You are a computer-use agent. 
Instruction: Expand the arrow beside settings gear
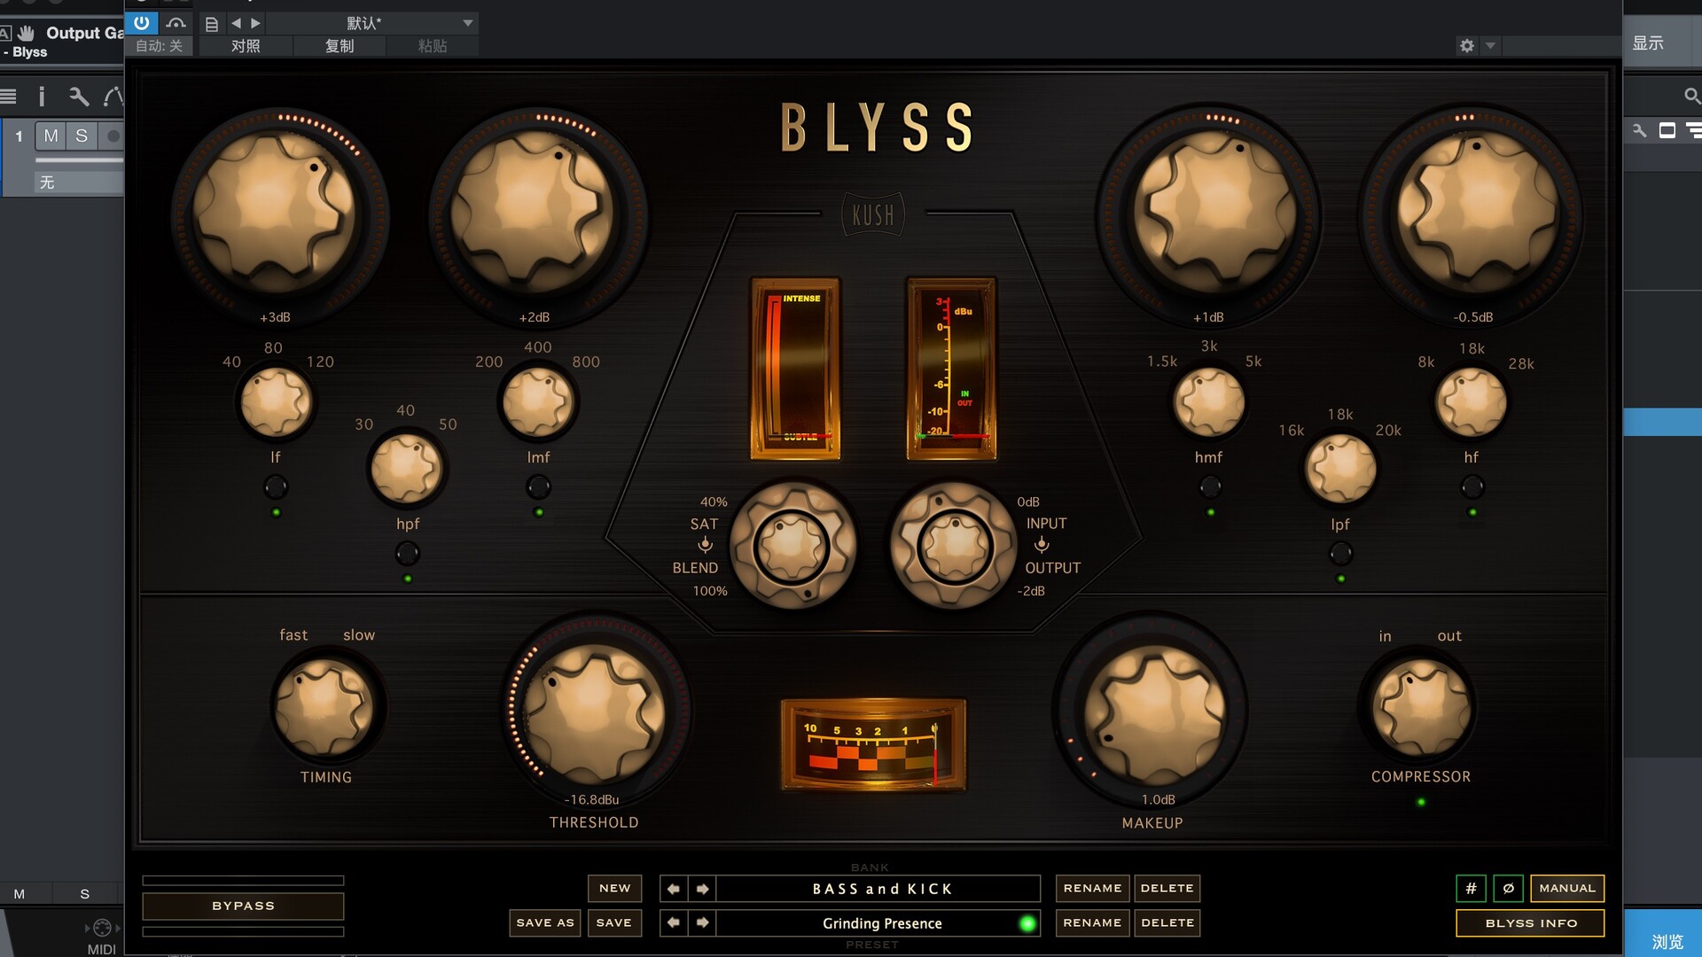click(x=1490, y=45)
